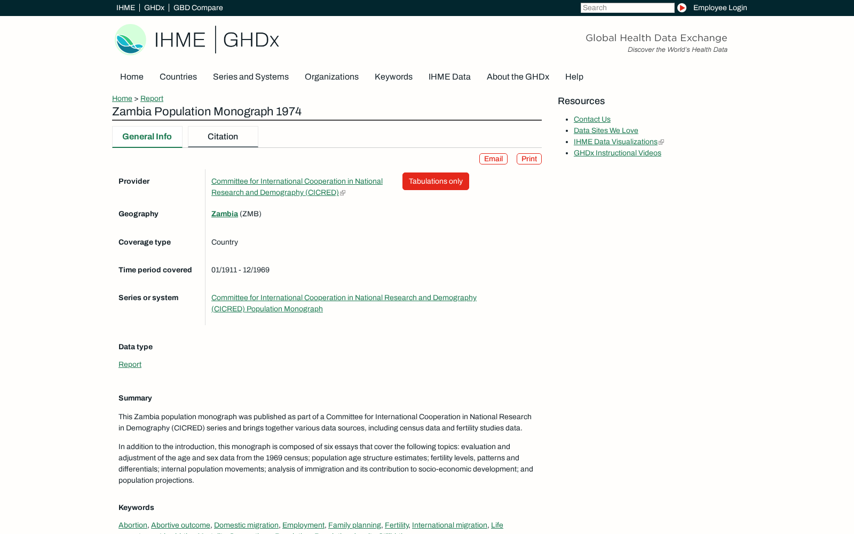Open IHME Data Visualizations link
Viewport: 854px width, 534px height.
pos(615,142)
